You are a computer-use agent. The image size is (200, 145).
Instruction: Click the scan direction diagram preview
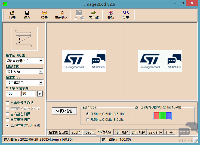[24, 39]
